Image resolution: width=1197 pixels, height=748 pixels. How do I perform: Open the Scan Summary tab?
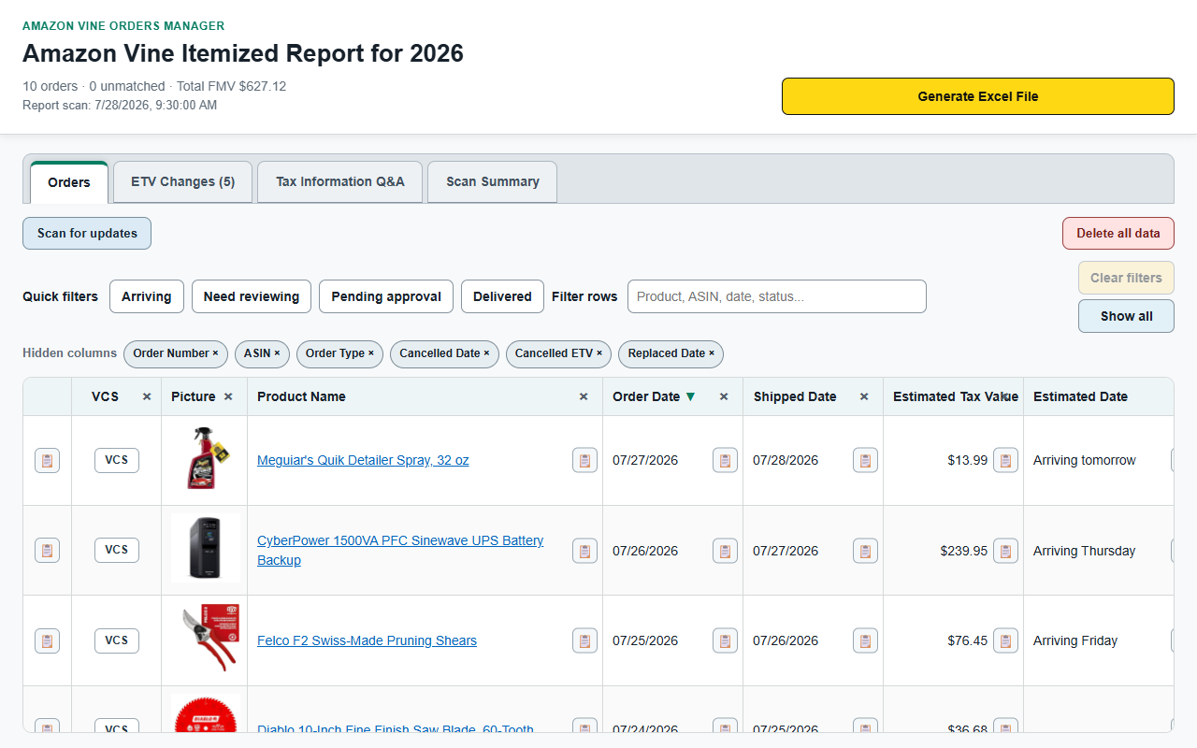pos(493,181)
